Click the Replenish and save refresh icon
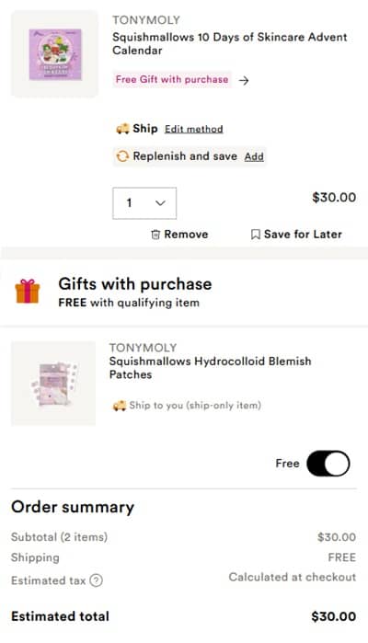Screen dimensions: 368x643 [122, 156]
